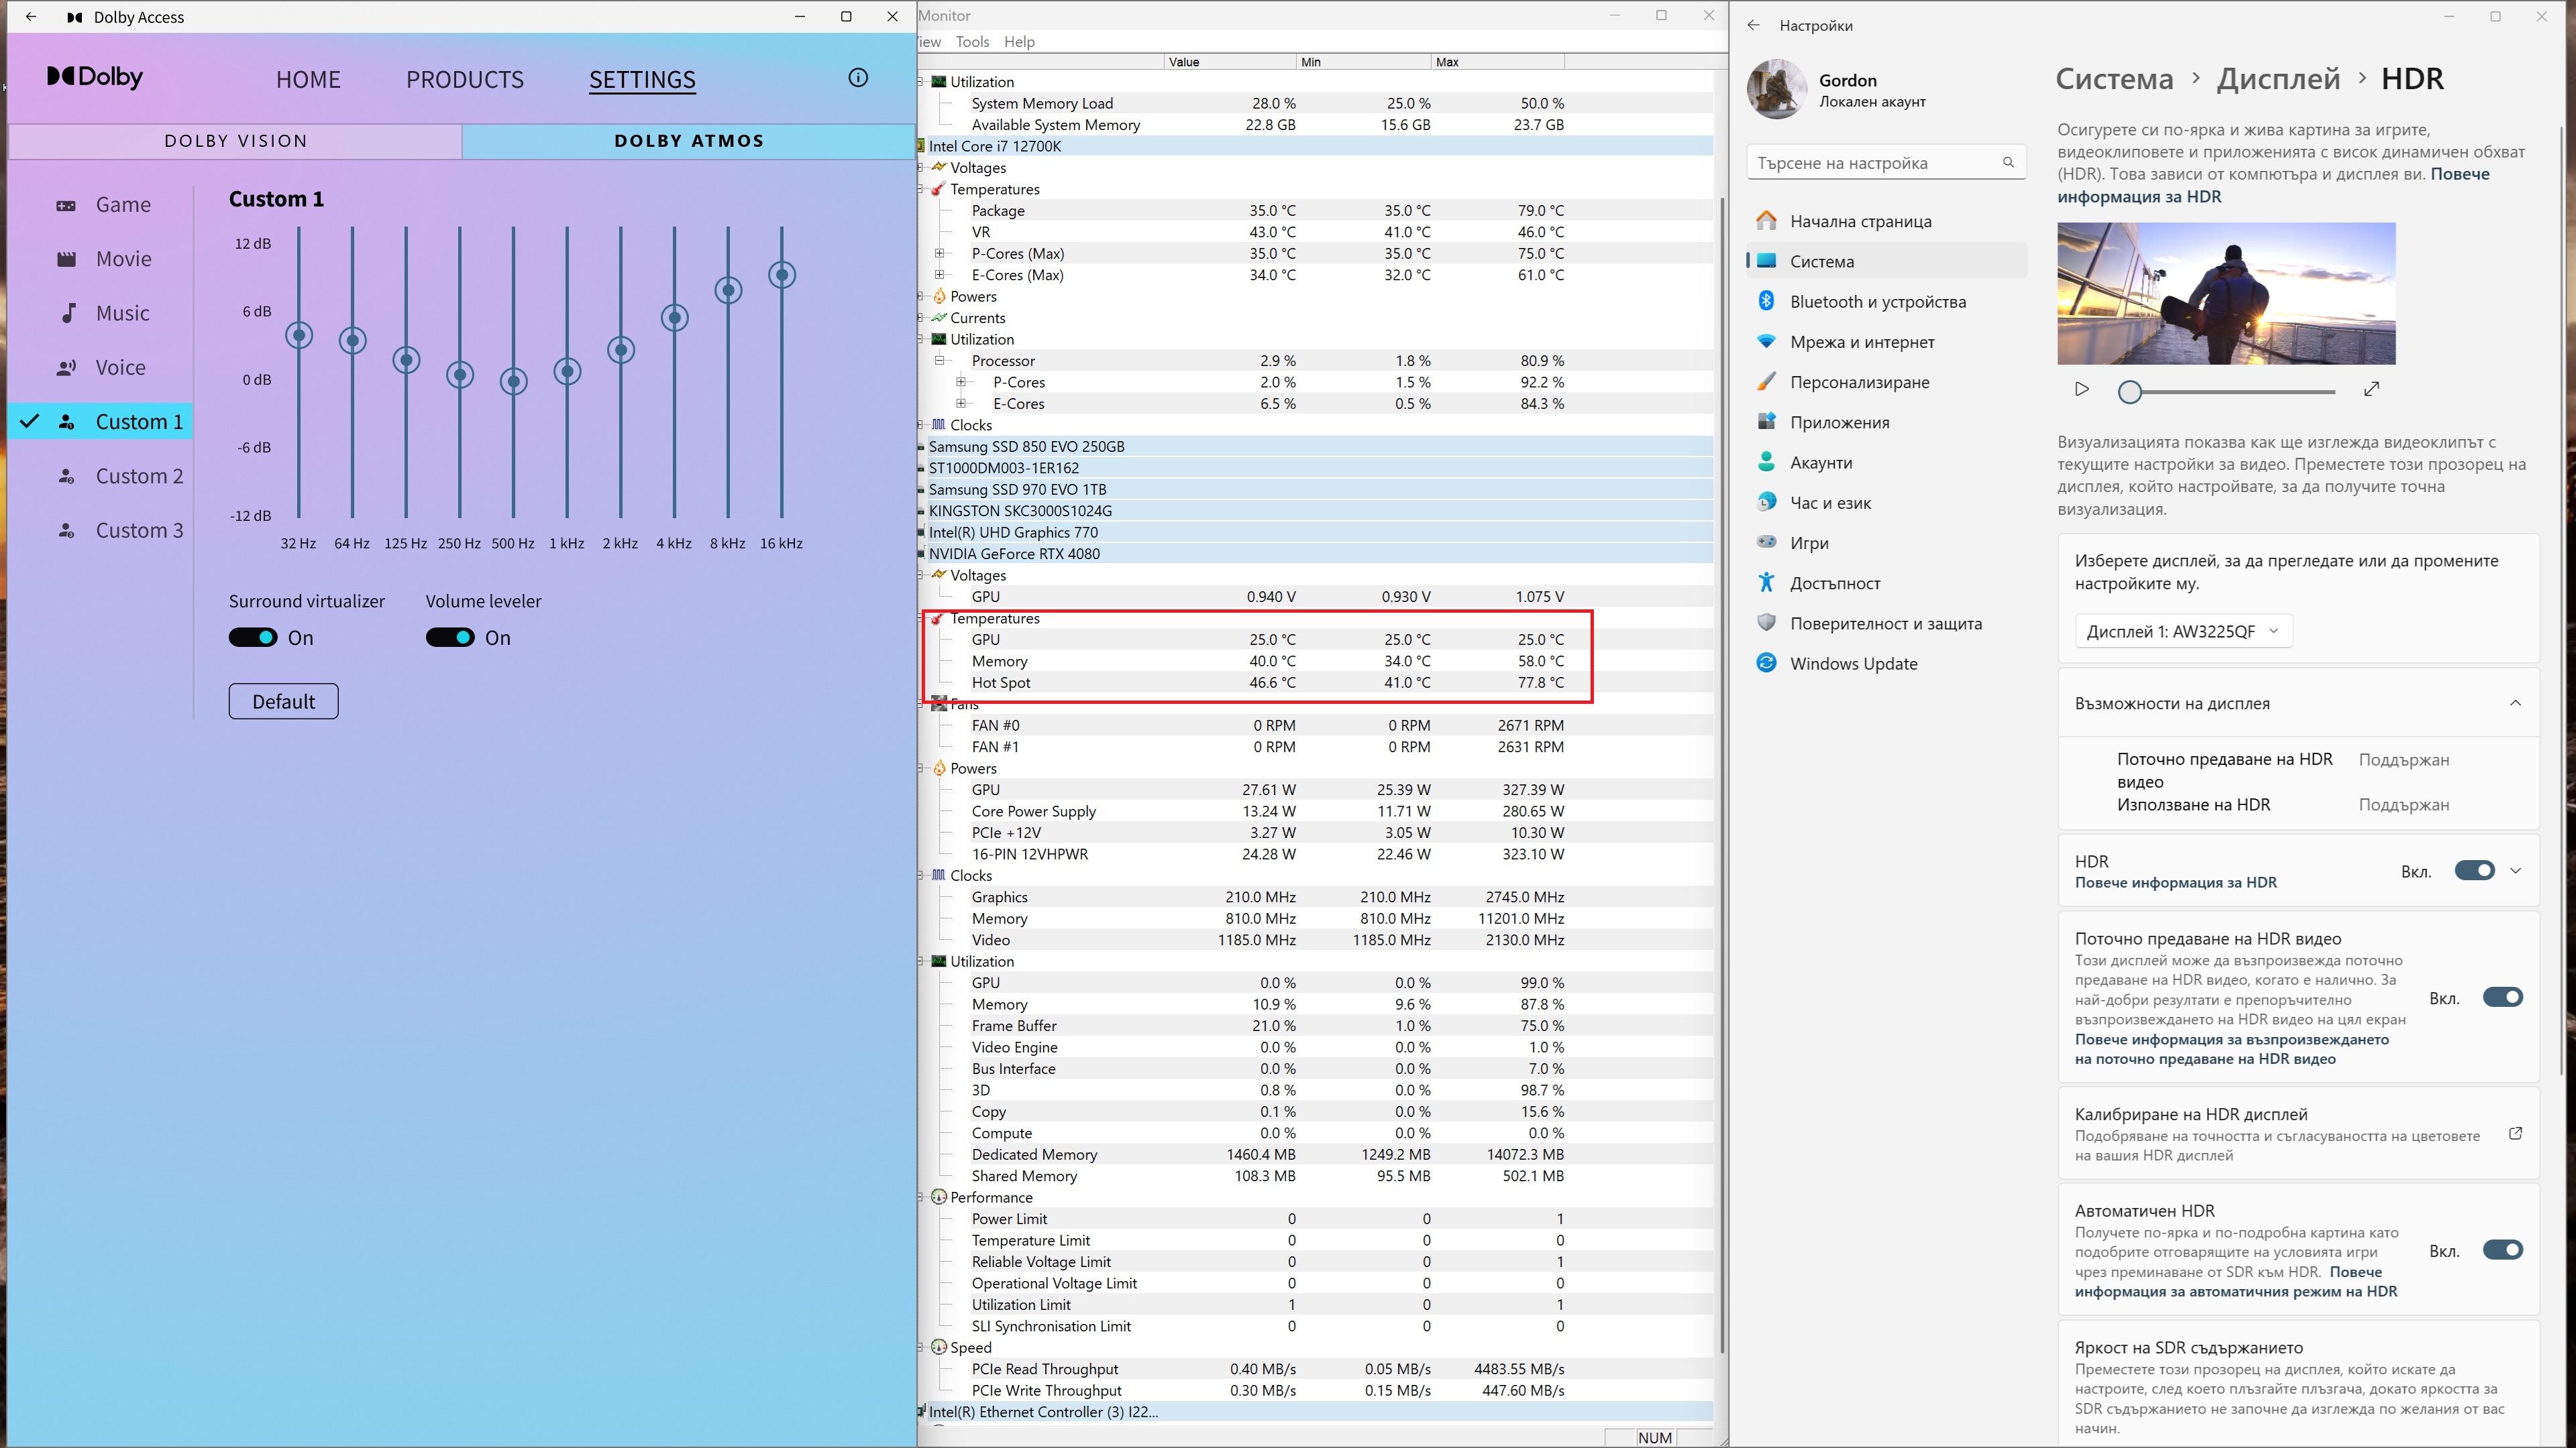Open the Tools menu in monitor

[972, 42]
